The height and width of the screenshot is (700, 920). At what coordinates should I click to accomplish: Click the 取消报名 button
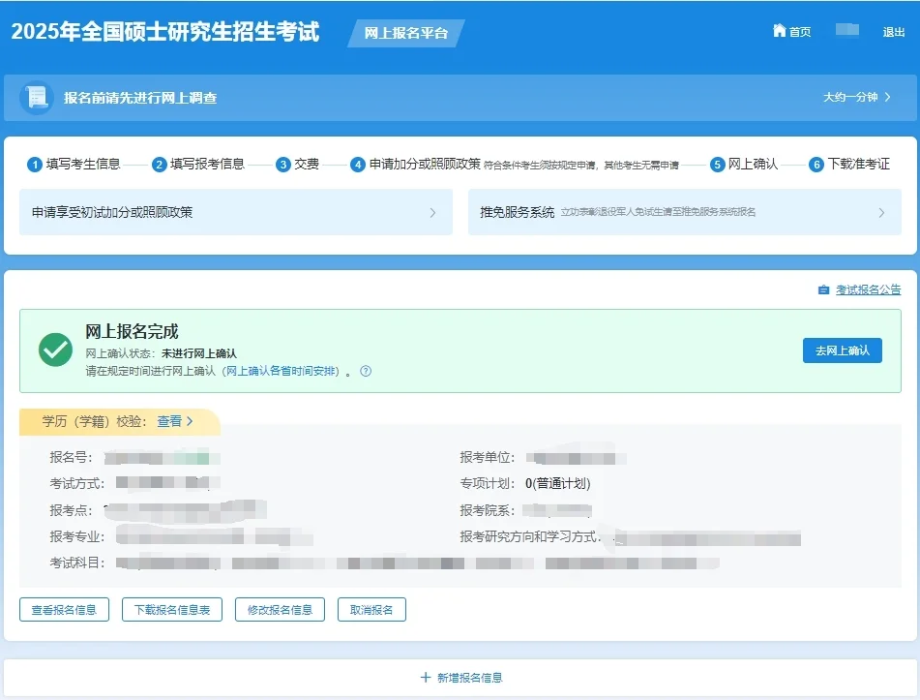click(x=371, y=609)
